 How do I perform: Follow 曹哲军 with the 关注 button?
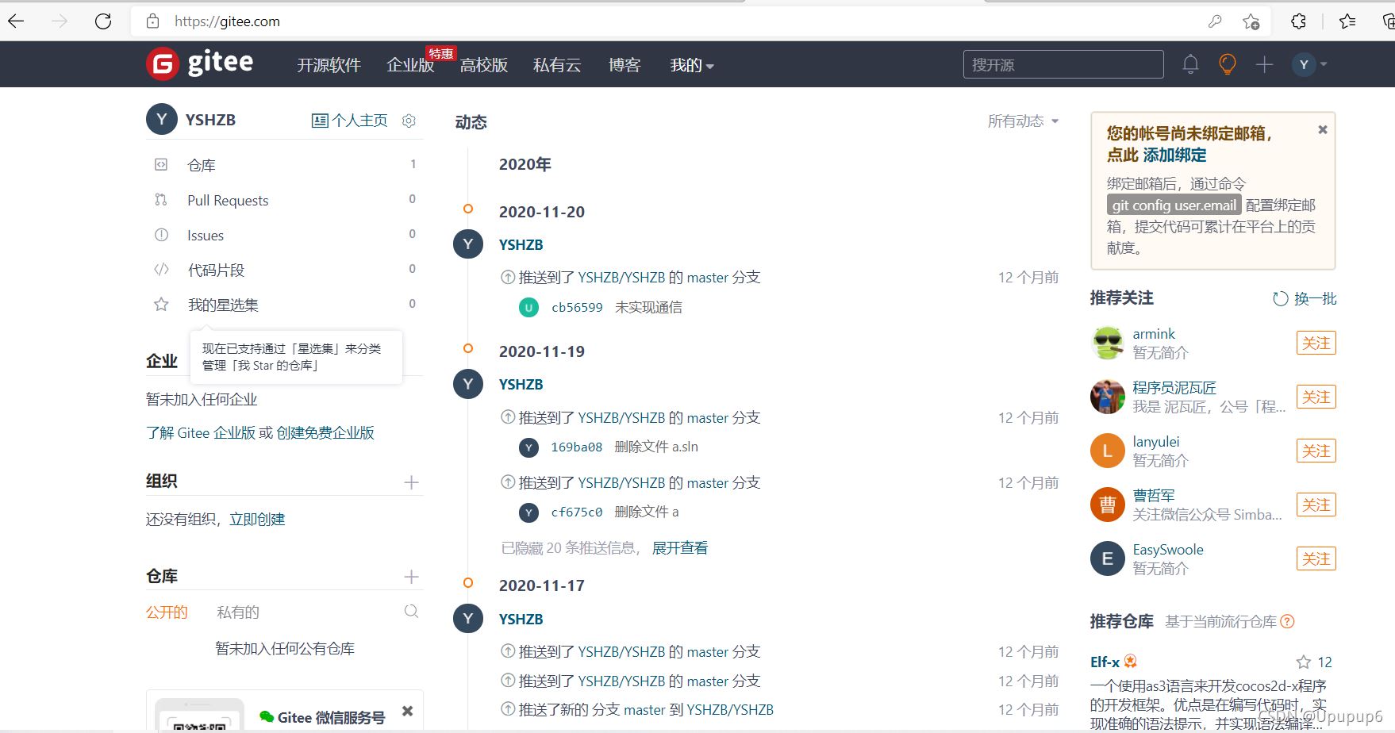coord(1316,505)
